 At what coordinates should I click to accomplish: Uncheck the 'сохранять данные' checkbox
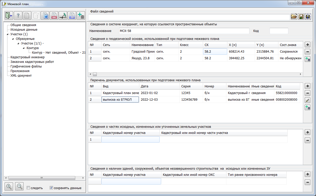(51, 188)
